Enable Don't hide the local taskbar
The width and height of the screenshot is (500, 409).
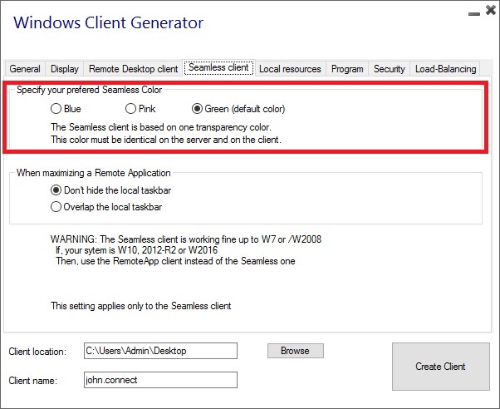pyautogui.click(x=56, y=190)
